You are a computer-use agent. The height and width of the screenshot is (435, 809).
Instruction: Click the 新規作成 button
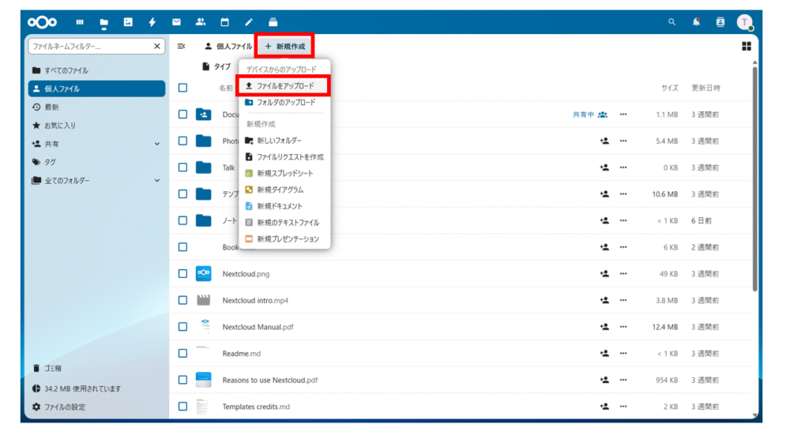[284, 47]
